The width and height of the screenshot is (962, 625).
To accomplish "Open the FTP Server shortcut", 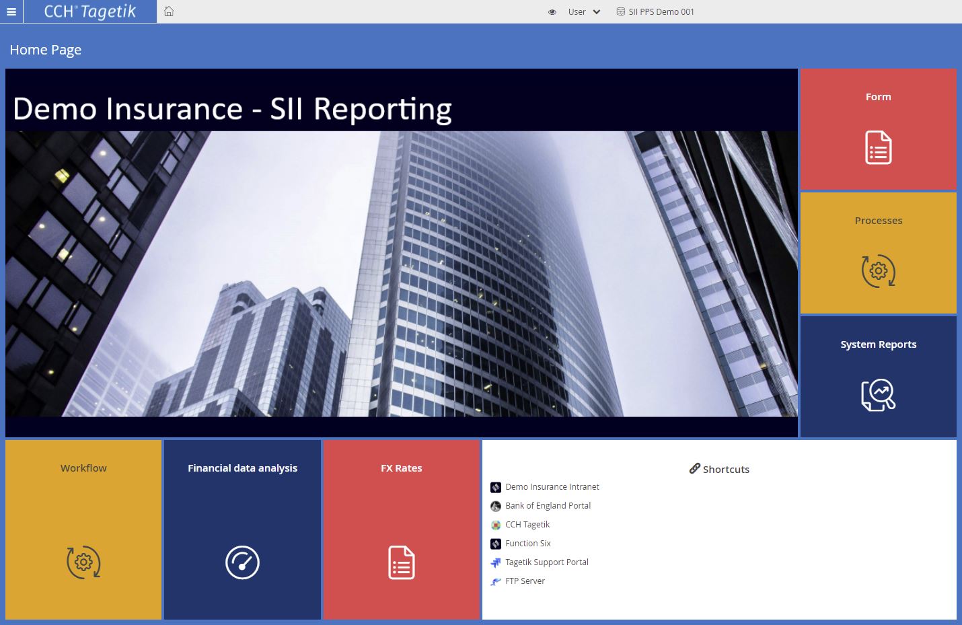I will [x=525, y=581].
